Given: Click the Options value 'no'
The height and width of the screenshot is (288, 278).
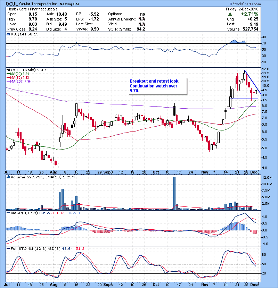Looking at the screenshot, I should point(142,14).
